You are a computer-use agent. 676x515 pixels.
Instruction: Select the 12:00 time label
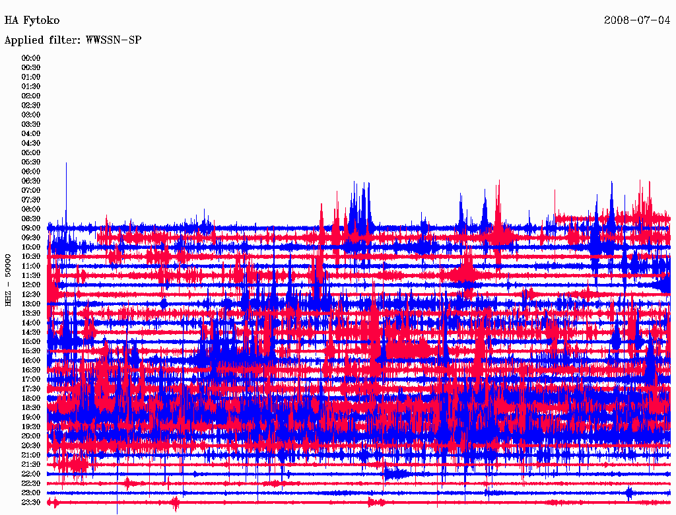click(31, 285)
